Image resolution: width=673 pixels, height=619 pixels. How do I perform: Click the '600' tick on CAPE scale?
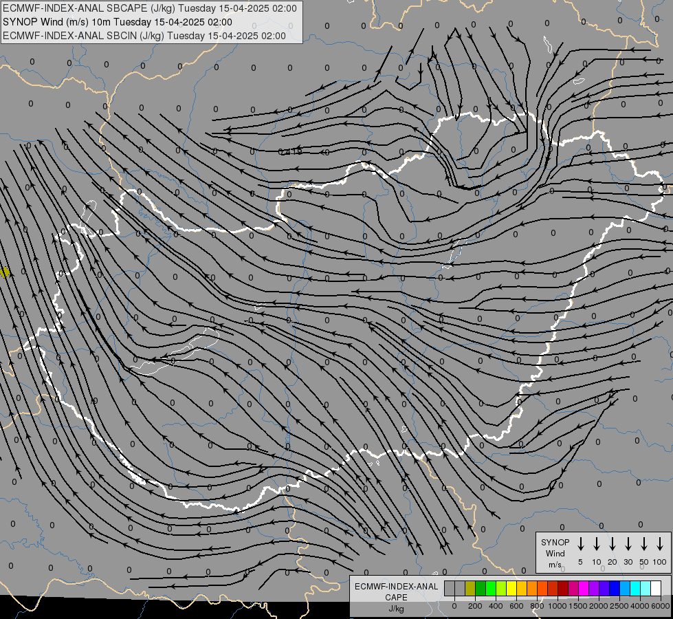pyautogui.click(x=516, y=606)
